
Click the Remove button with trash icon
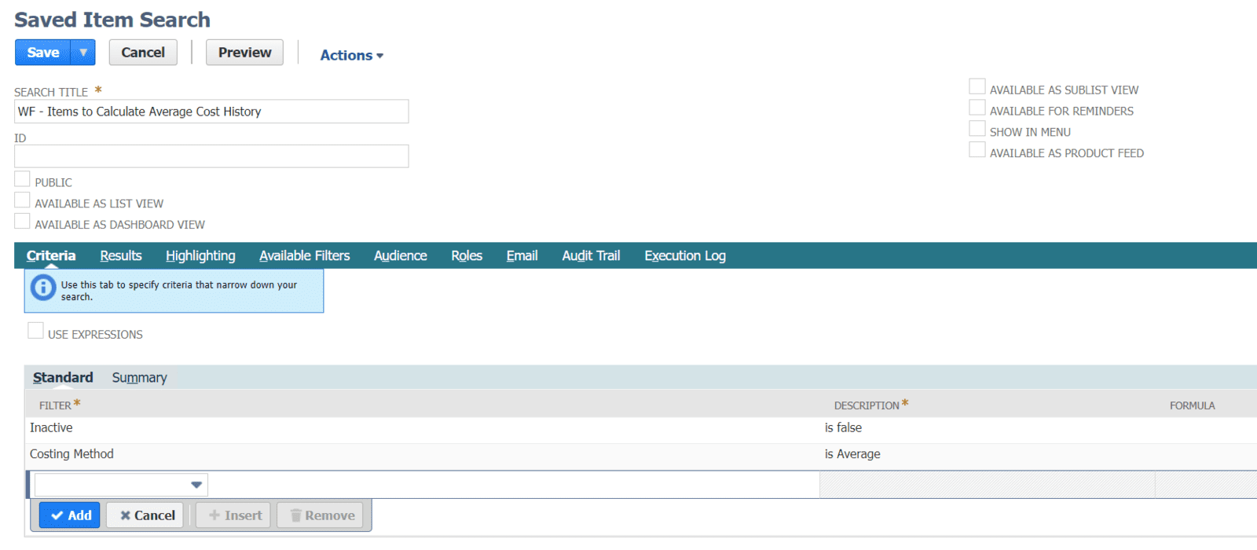321,515
